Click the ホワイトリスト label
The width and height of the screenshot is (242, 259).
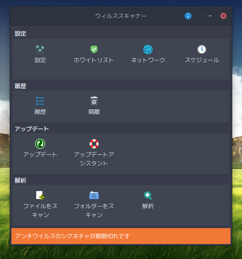[94, 60]
